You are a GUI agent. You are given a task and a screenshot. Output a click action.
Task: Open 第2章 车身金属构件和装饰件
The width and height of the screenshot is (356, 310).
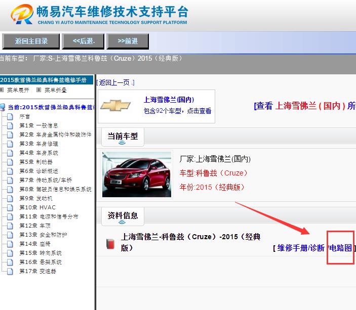pyautogui.click(x=55, y=135)
